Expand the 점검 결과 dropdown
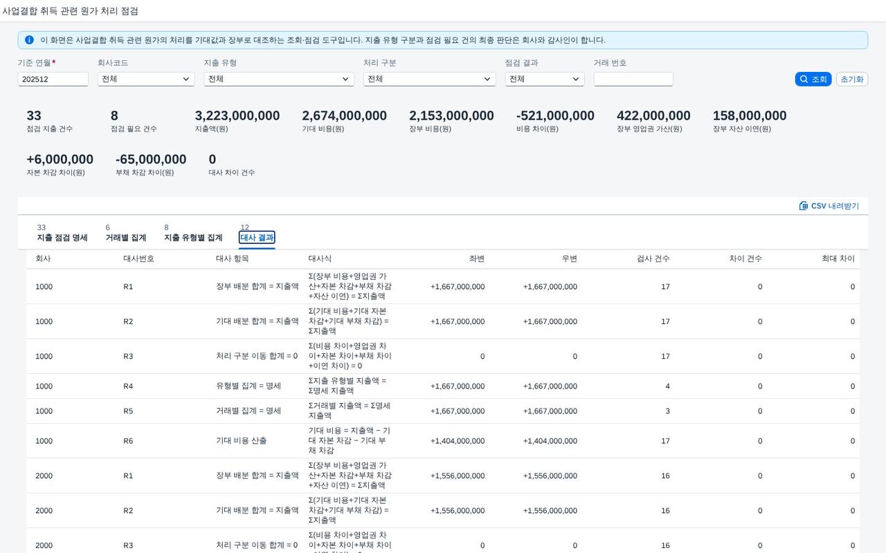Screen dimensions: 886x553 (x=545, y=79)
